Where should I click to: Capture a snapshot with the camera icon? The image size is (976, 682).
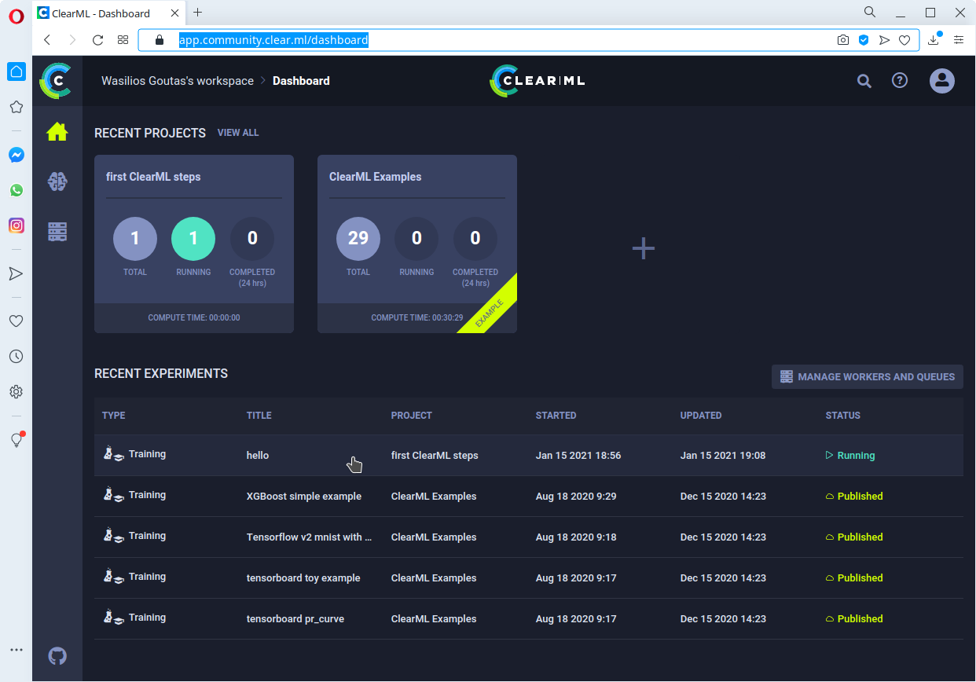[x=843, y=39]
